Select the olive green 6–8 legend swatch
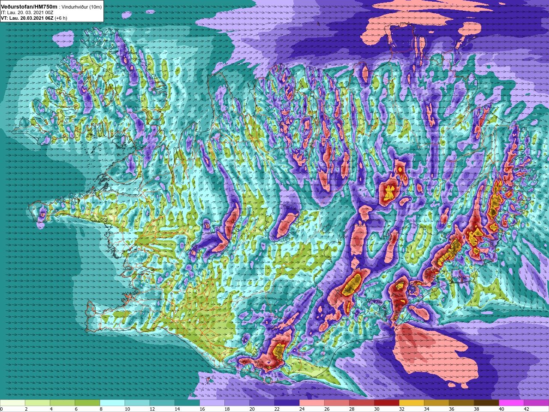This screenshot has height=412, width=549. 87,403
